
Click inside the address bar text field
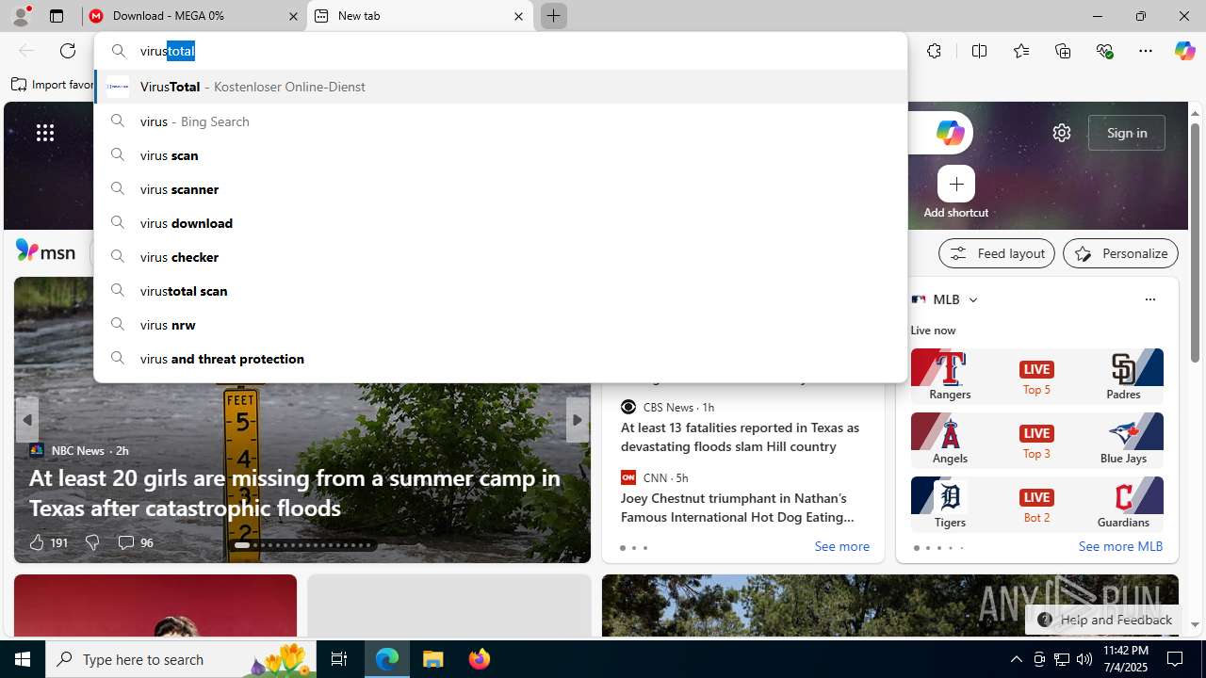pyautogui.click(x=499, y=51)
